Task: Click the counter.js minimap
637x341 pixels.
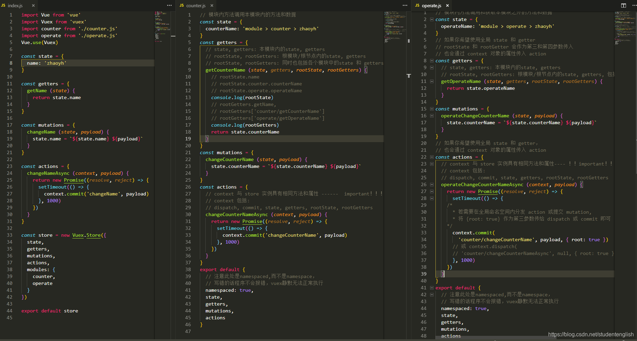Action: coord(395,26)
